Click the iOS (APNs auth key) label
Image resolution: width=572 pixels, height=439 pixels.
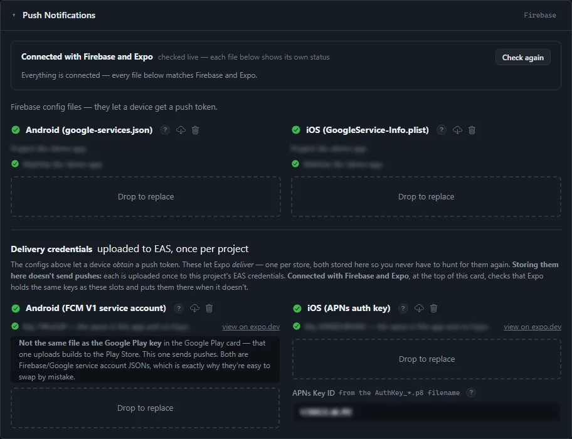pos(349,309)
